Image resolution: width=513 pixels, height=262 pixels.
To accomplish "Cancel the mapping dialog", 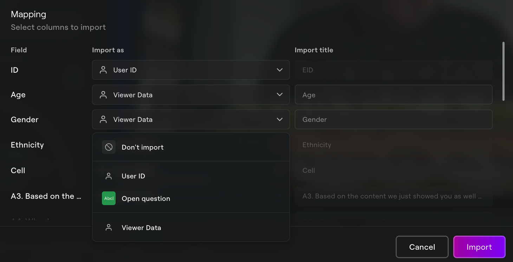I will coord(422,247).
